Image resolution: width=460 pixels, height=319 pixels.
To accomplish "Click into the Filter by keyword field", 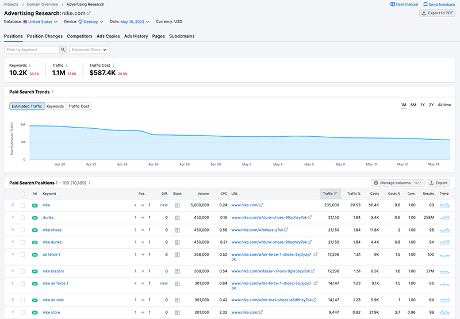I will [x=32, y=50].
